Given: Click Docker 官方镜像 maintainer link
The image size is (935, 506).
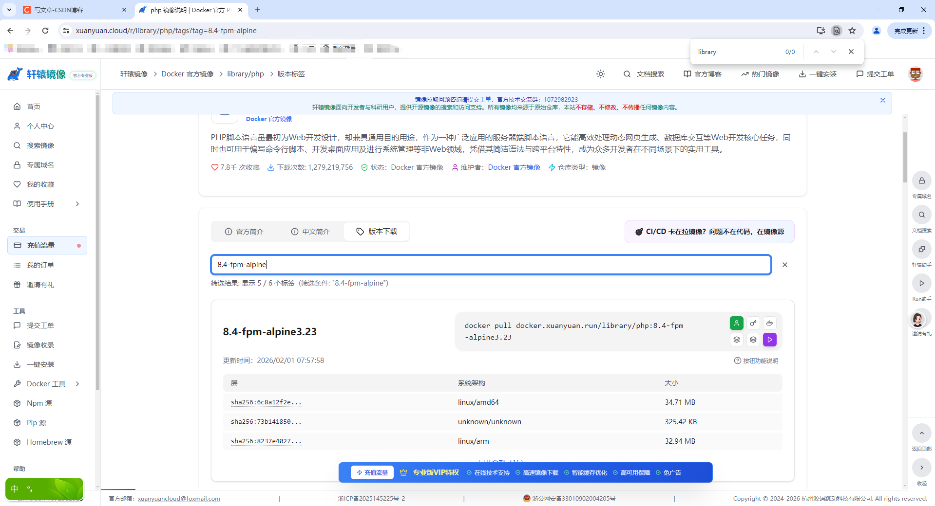Looking at the screenshot, I should tap(514, 167).
